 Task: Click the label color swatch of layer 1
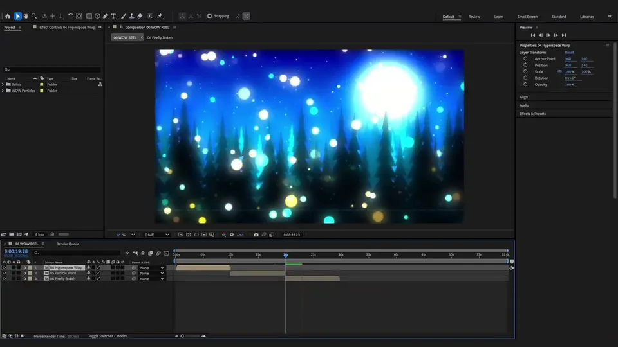(30, 267)
